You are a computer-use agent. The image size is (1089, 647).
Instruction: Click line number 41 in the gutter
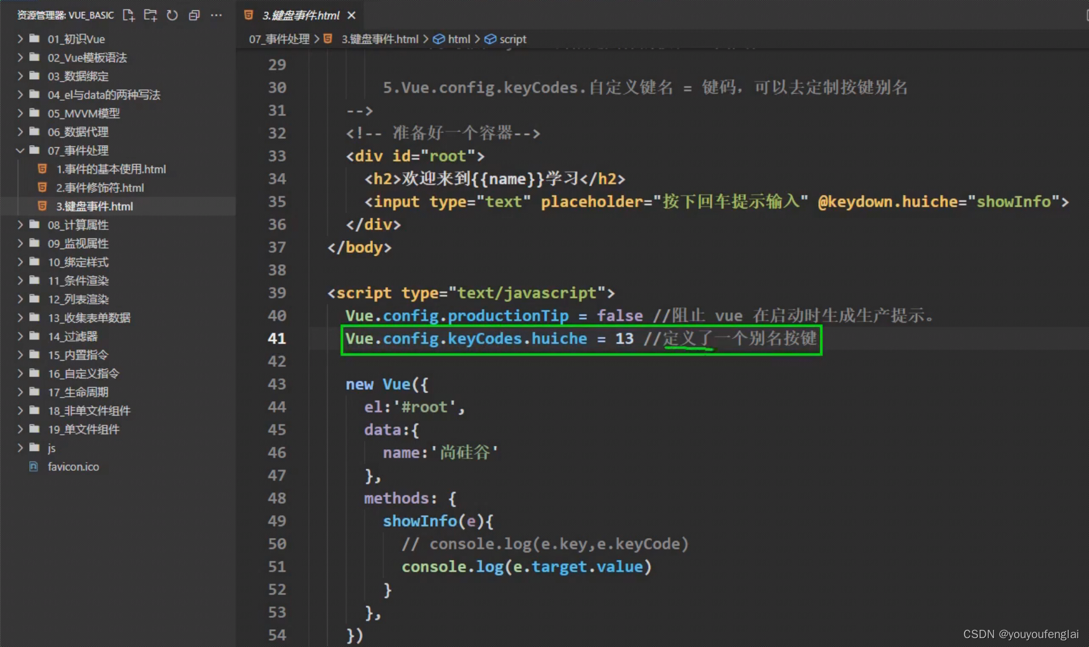coord(277,338)
